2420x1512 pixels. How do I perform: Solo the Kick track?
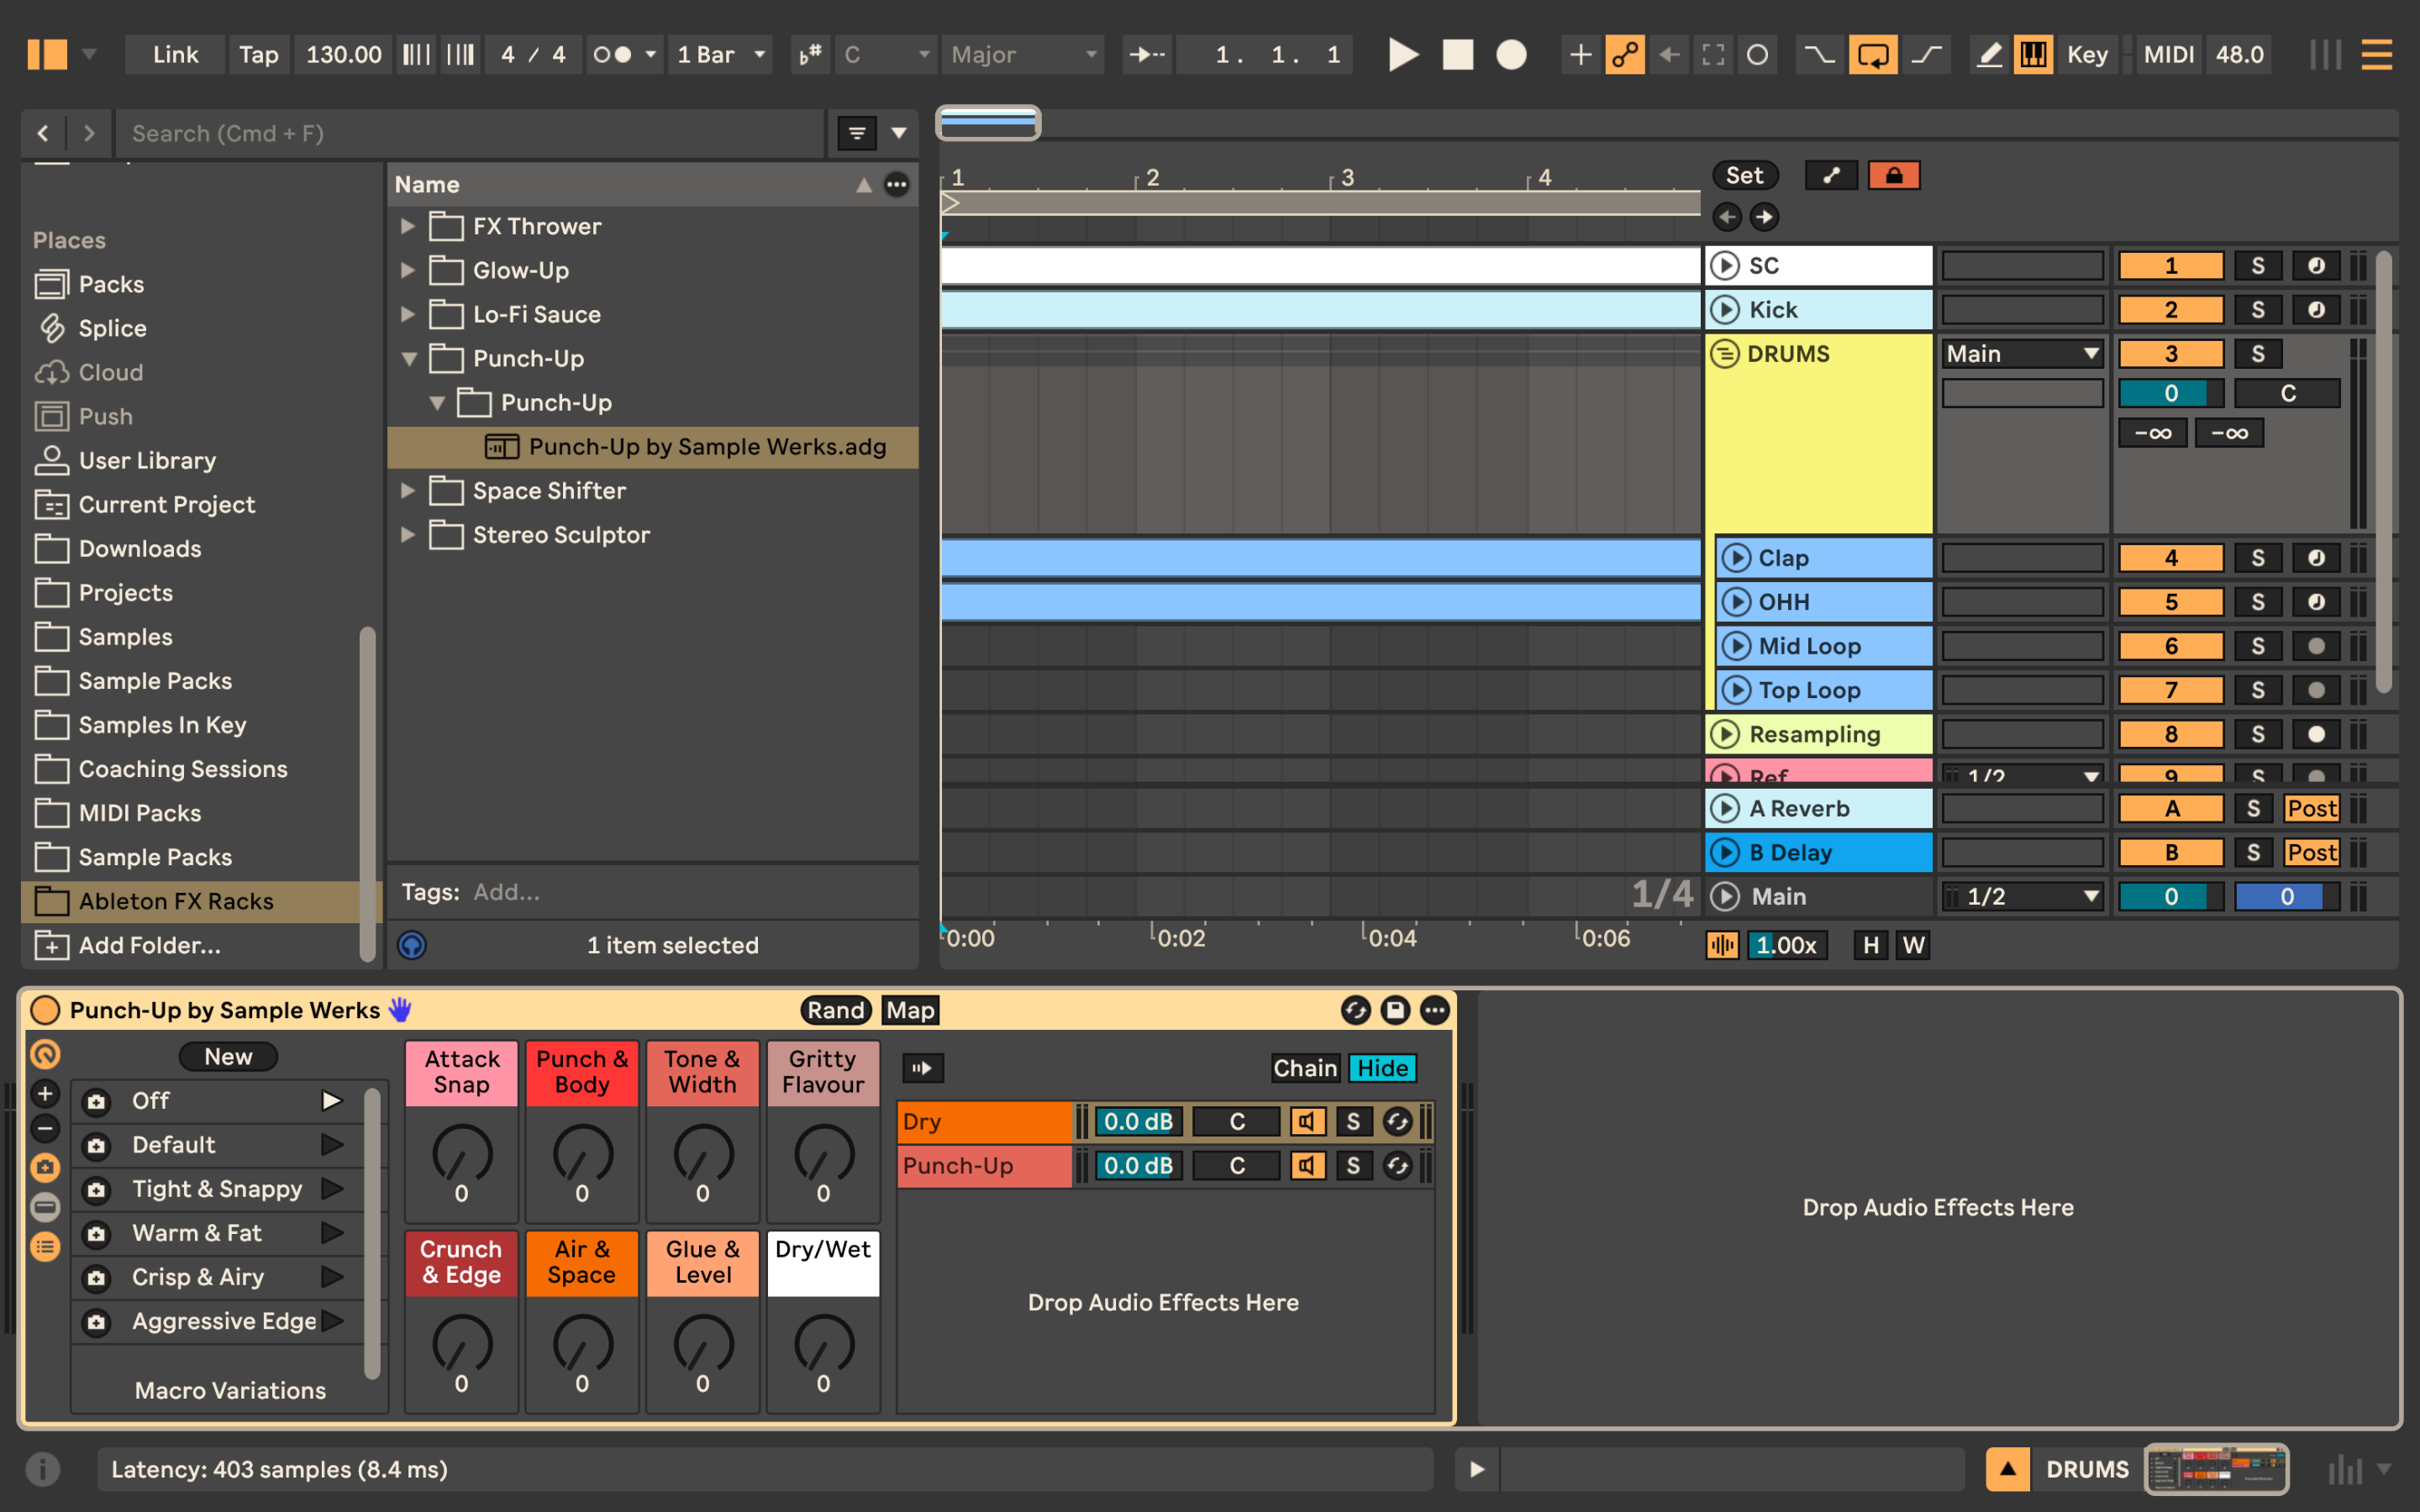tap(2257, 310)
